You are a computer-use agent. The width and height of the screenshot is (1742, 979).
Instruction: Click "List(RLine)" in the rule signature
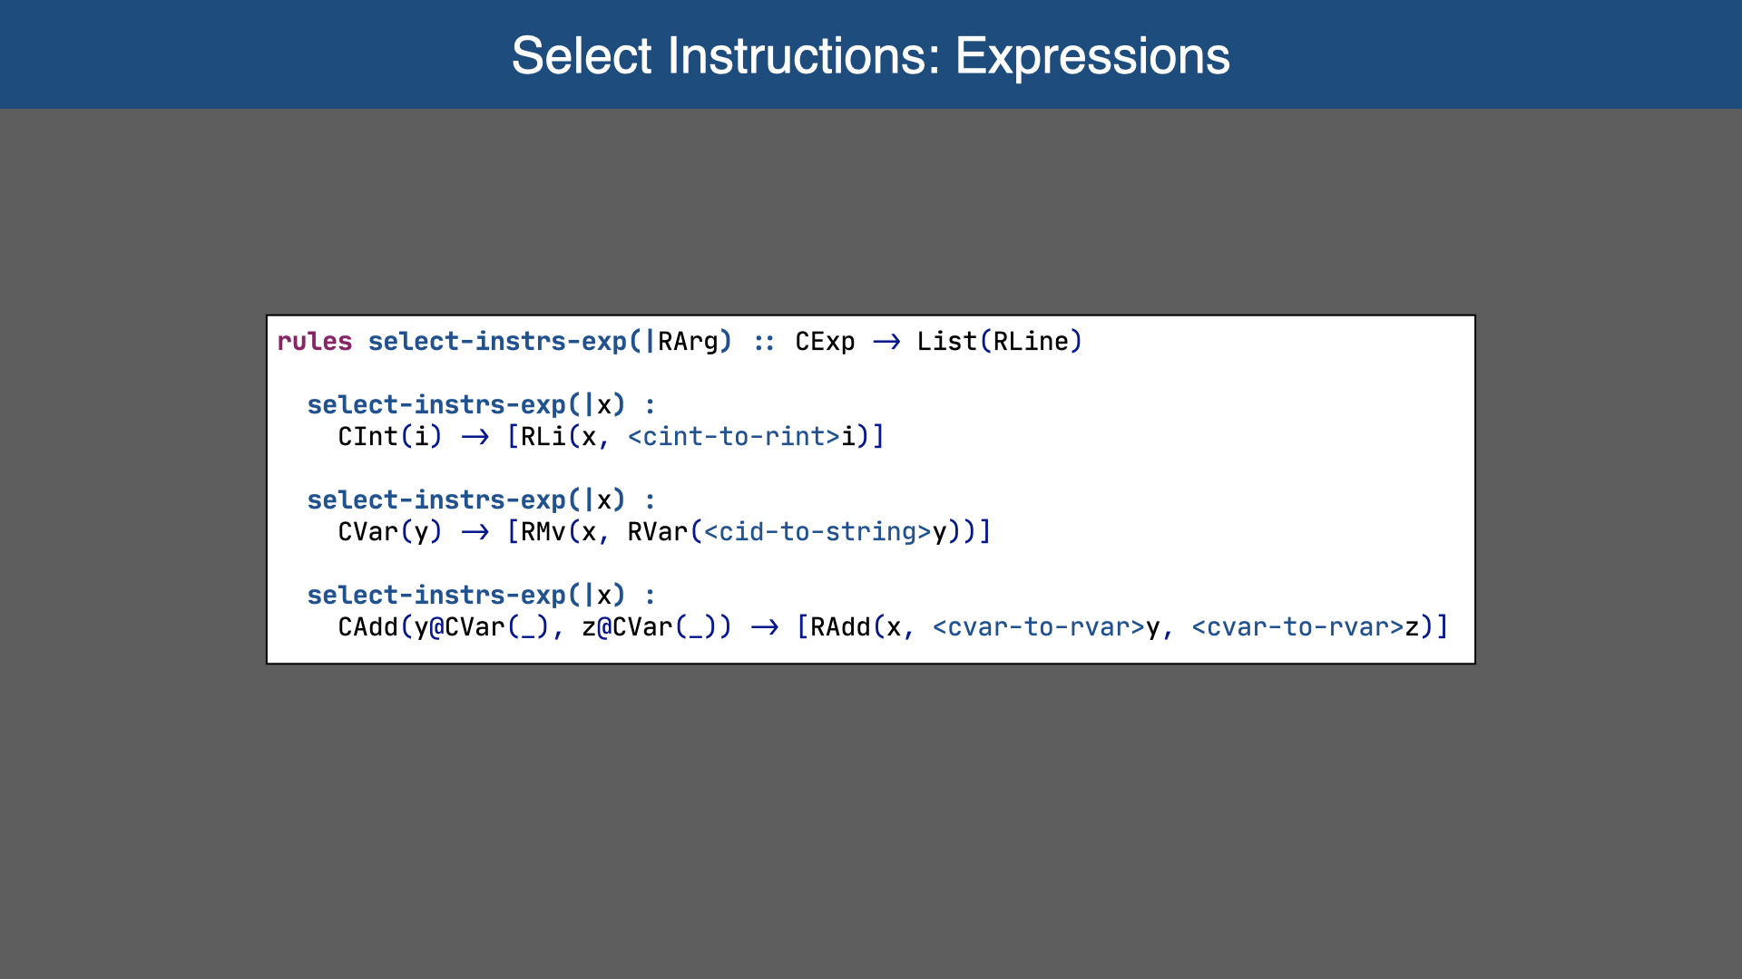coord(999,342)
